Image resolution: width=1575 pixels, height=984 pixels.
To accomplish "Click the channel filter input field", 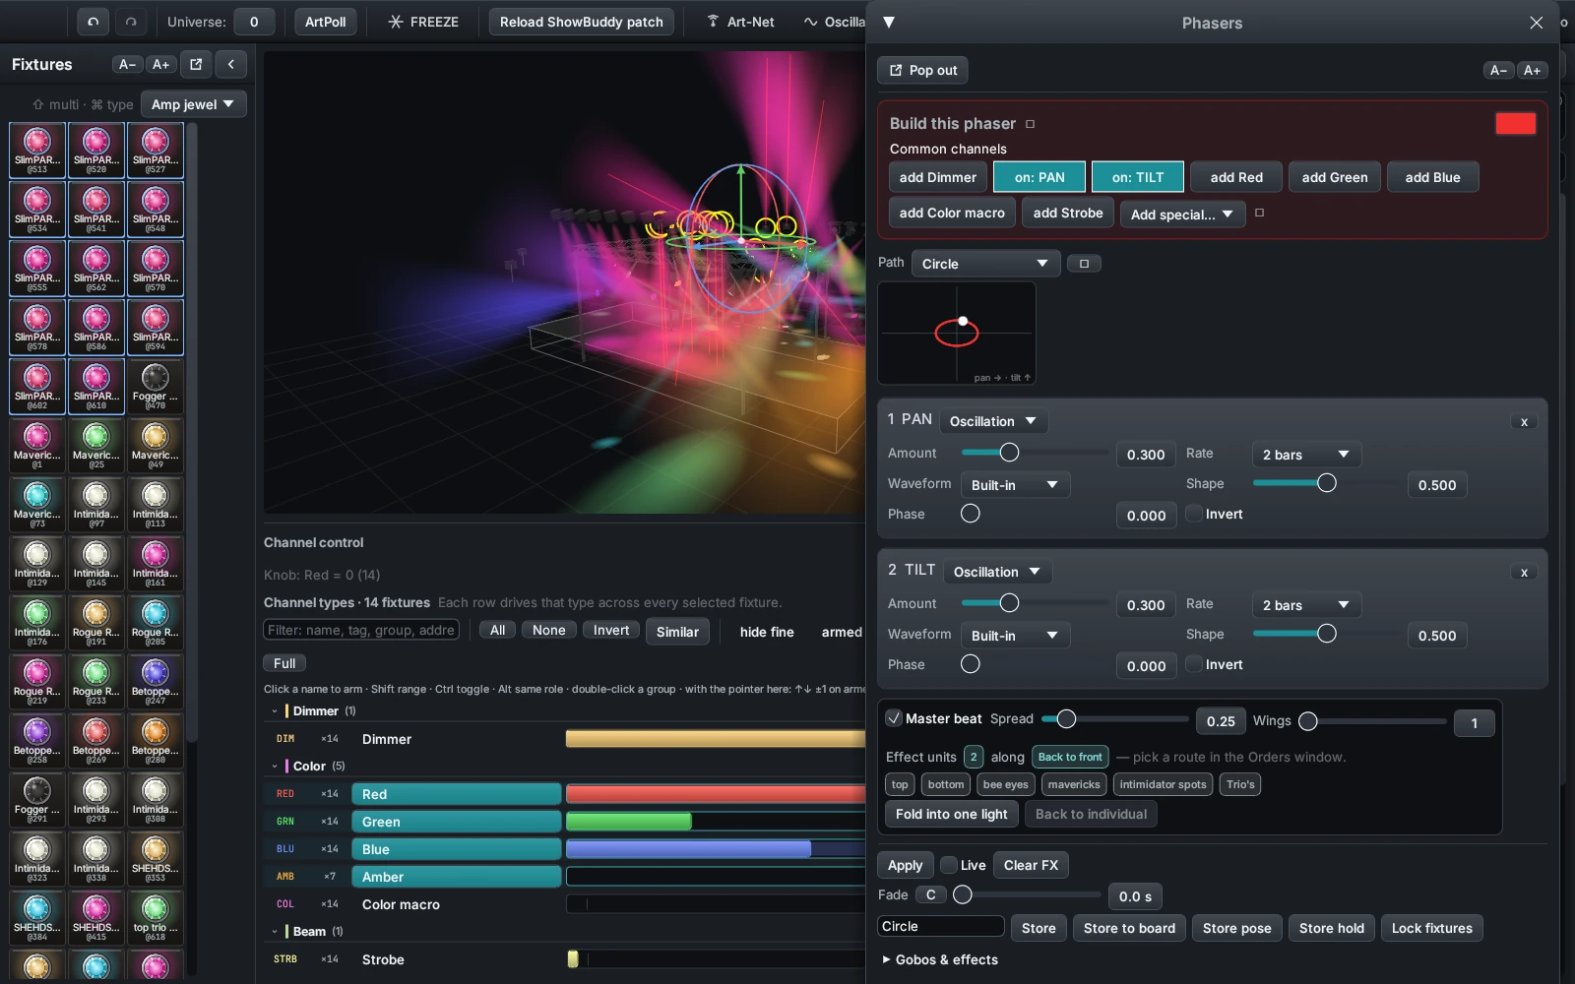I will (x=361, y=630).
